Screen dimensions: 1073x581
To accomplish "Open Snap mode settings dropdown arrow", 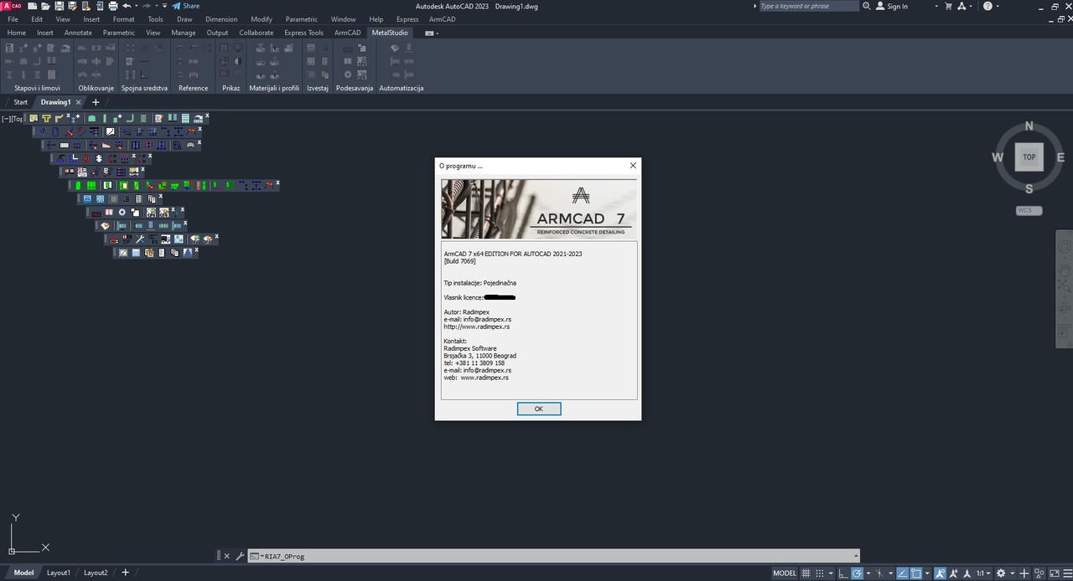I will click(831, 573).
